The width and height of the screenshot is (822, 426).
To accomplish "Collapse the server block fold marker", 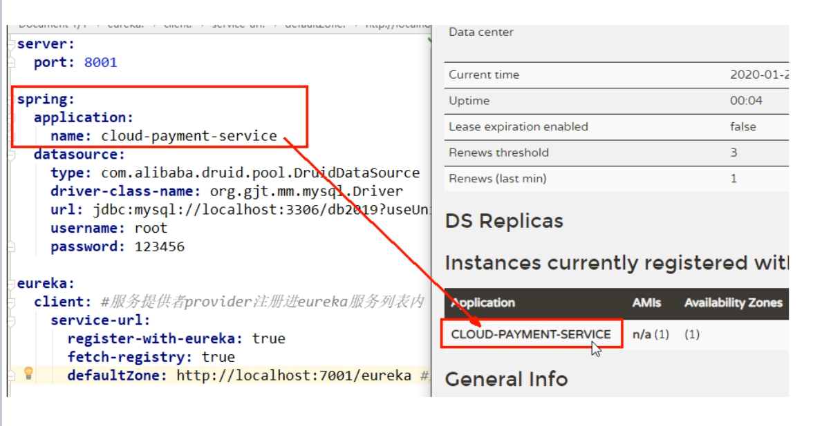I will 11,44.
